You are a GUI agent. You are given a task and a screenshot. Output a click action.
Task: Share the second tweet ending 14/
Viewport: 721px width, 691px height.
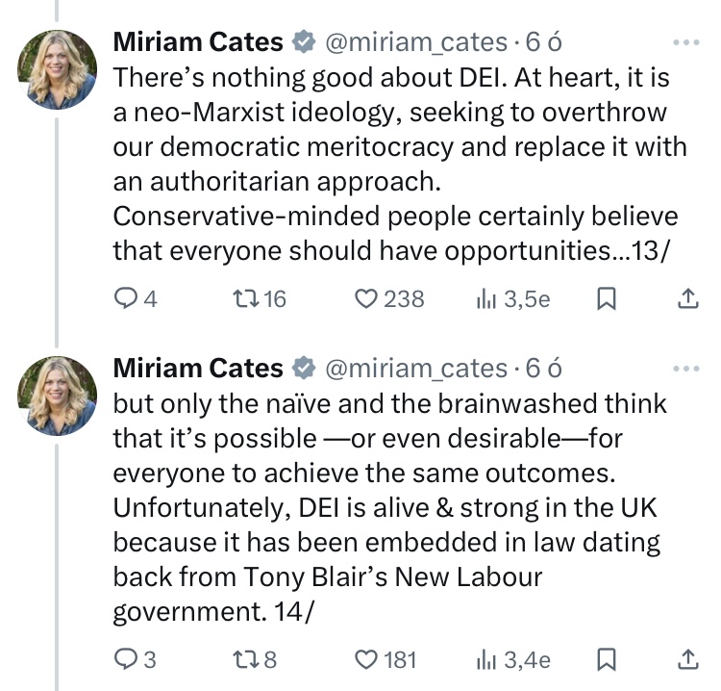coord(687,659)
